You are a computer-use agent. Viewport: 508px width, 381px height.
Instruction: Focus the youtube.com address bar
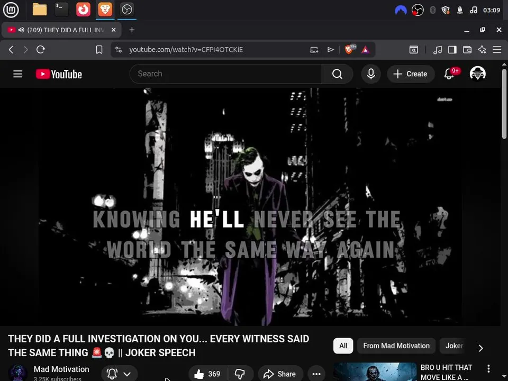click(186, 50)
